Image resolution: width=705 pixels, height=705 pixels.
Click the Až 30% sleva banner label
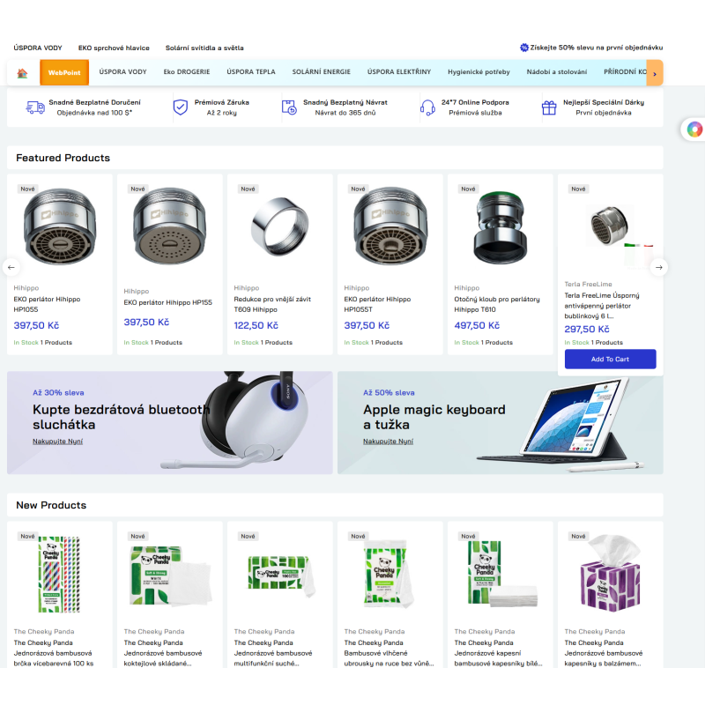click(58, 392)
